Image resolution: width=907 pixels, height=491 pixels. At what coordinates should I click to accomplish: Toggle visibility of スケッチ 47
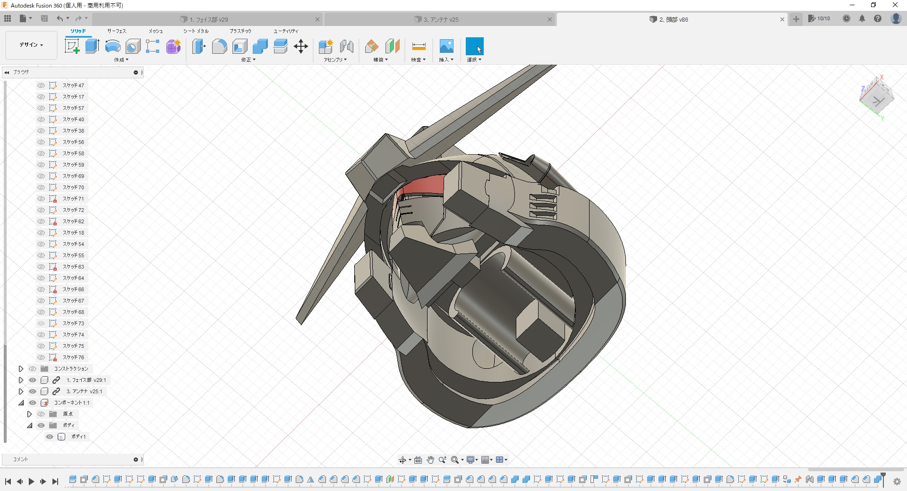pyautogui.click(x=41, y=85)
